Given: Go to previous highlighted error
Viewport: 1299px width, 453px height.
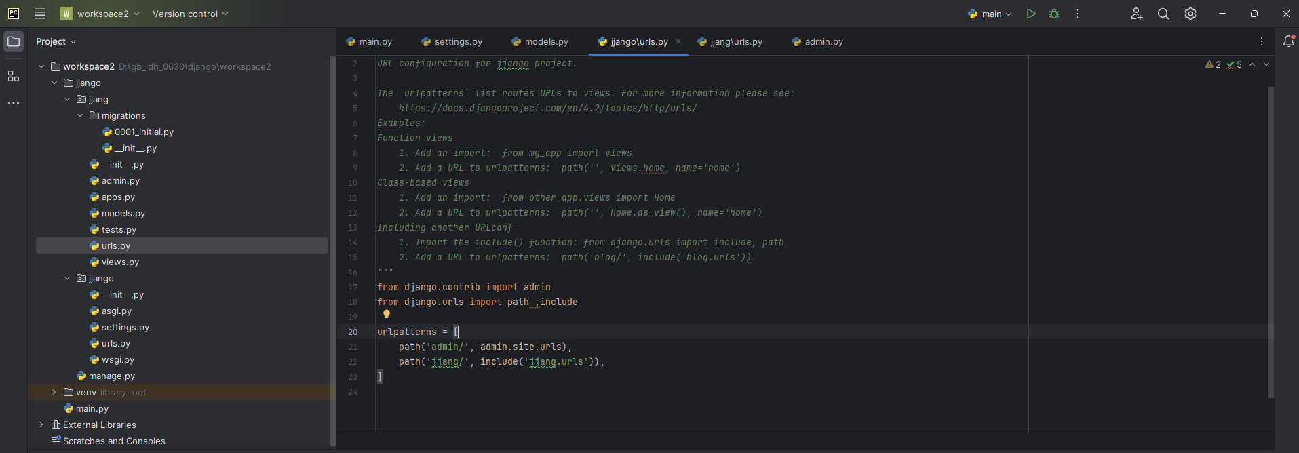Looking at the screenshot, I should click(x=1252, y=64).
